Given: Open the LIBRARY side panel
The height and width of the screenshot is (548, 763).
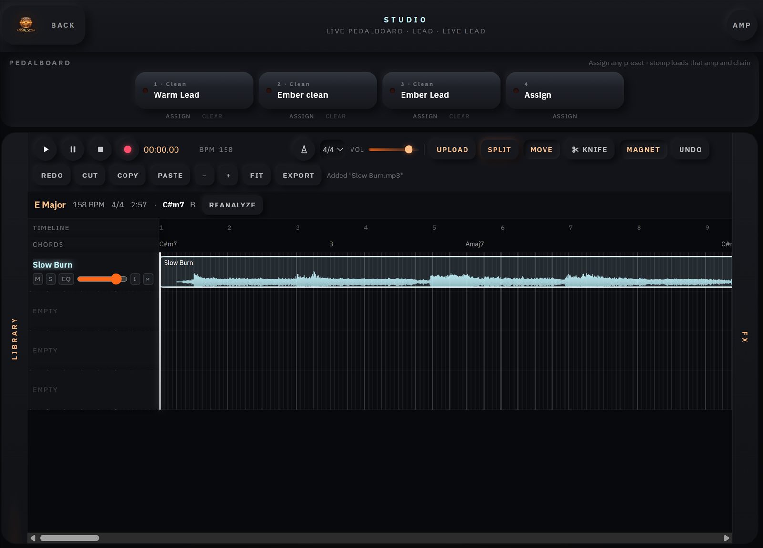Looking at the screenshot, I should point(15,339).
